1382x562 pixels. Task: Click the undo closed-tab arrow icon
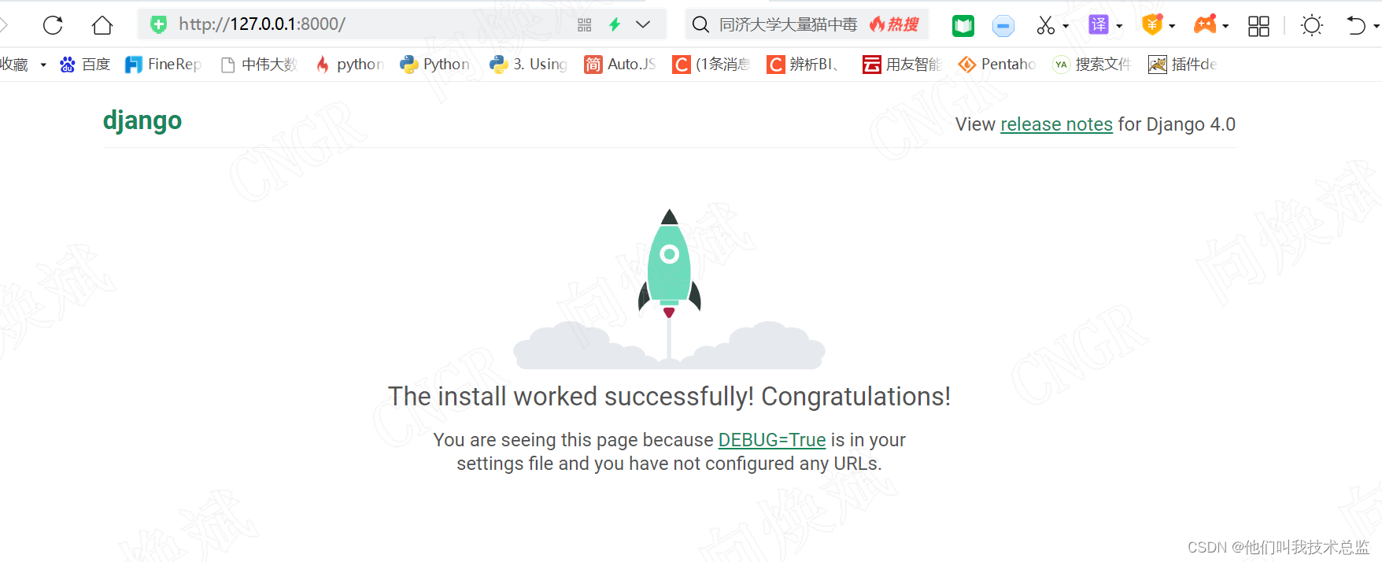tap(1355, 25)
